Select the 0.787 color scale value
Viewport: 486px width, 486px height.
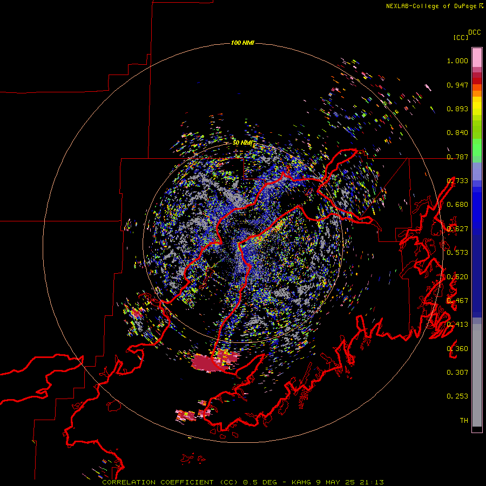tap(457, 157)
